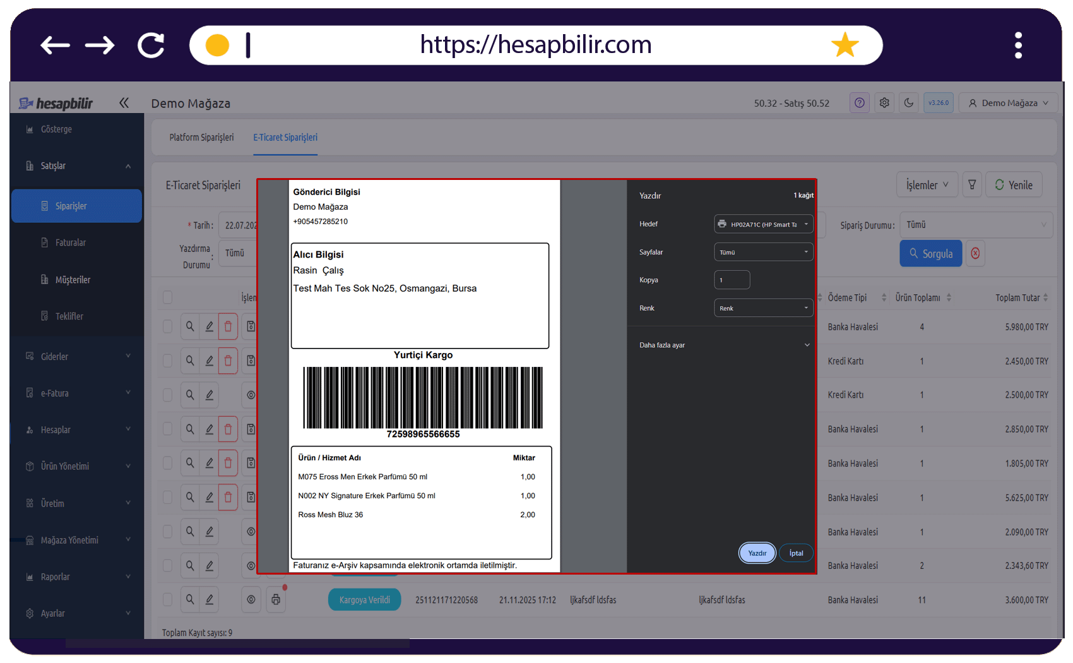Click the İptal cancel button
Image resolution: width=1073 pixels, height=663 pixels.
pyautogui.click(x=797, y=553)
